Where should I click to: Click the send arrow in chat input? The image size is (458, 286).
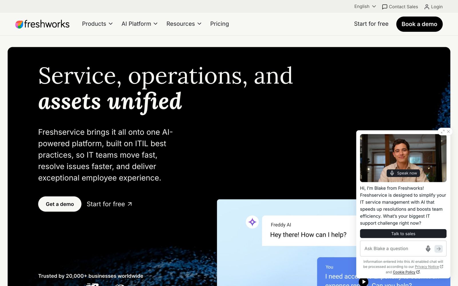[x=439, y=249]
